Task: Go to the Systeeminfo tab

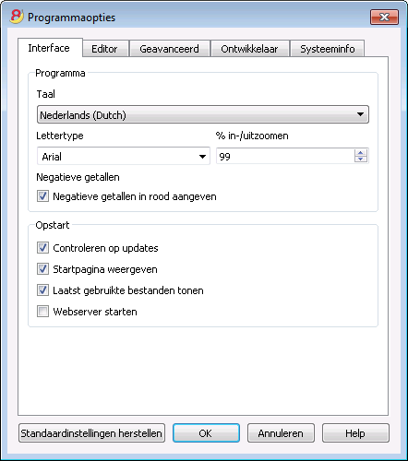Action: tap(328, 49)
